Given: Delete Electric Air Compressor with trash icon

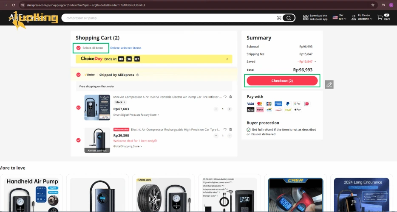Looking at the screenshot, I should (230, 129).
